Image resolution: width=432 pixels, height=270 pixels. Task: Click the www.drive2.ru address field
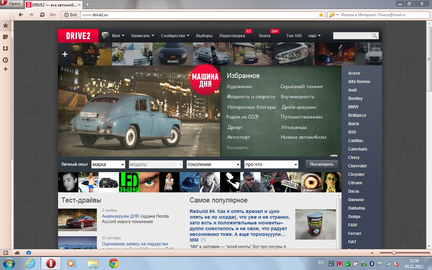coord(199,15)
